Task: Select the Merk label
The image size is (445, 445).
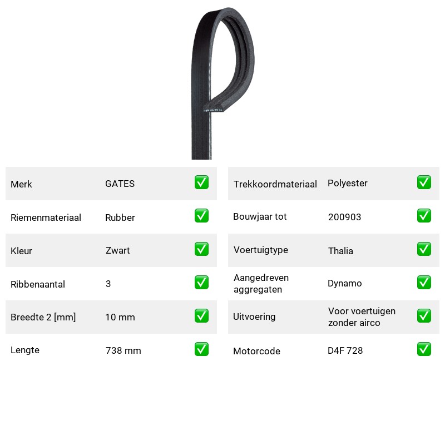Action: [x=21, y=184]
